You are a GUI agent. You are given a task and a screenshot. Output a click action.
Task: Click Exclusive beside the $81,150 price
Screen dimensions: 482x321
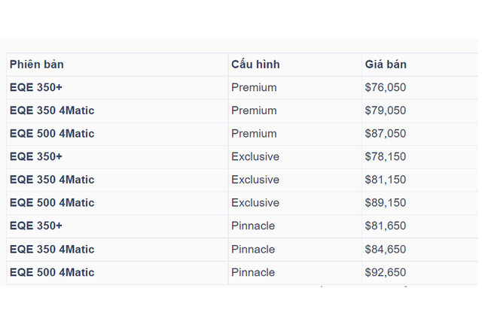point(255,180)
